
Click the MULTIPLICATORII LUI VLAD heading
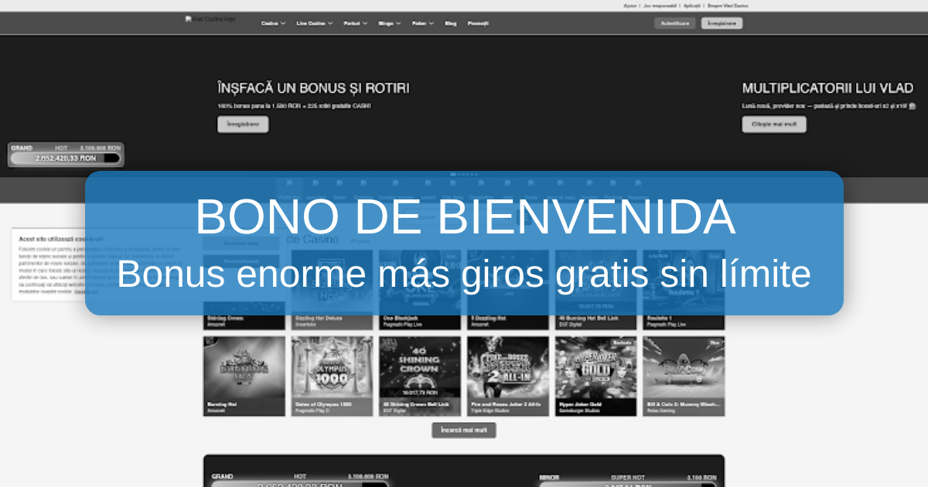(827, 88)
